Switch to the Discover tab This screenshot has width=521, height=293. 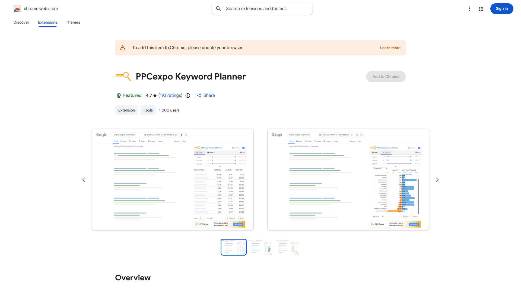click(21, 22)
